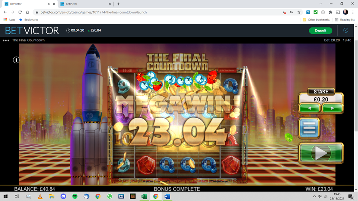
Task: Open Task View in the taskbar
Action: (17, 196)
